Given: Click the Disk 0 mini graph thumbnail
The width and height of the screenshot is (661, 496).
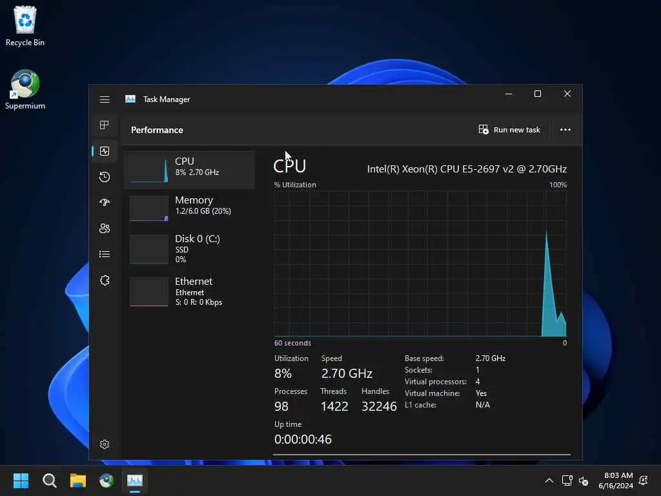Looking at the screenshot, I should tap(149, 249).
